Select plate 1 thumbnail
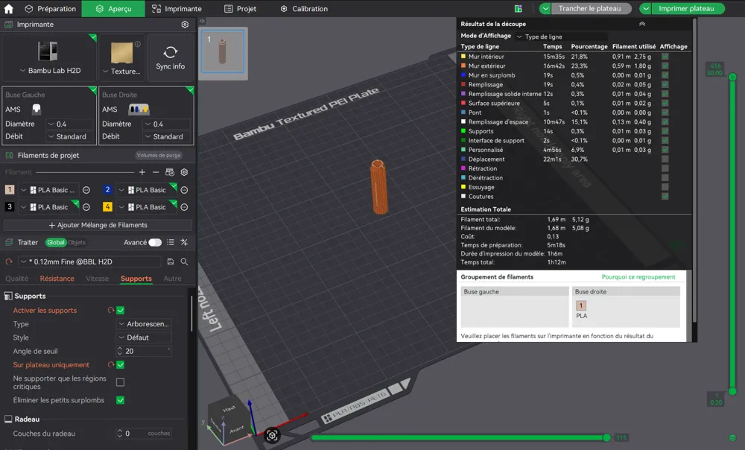Screen dimensions: 745x450 pos(223,51)
